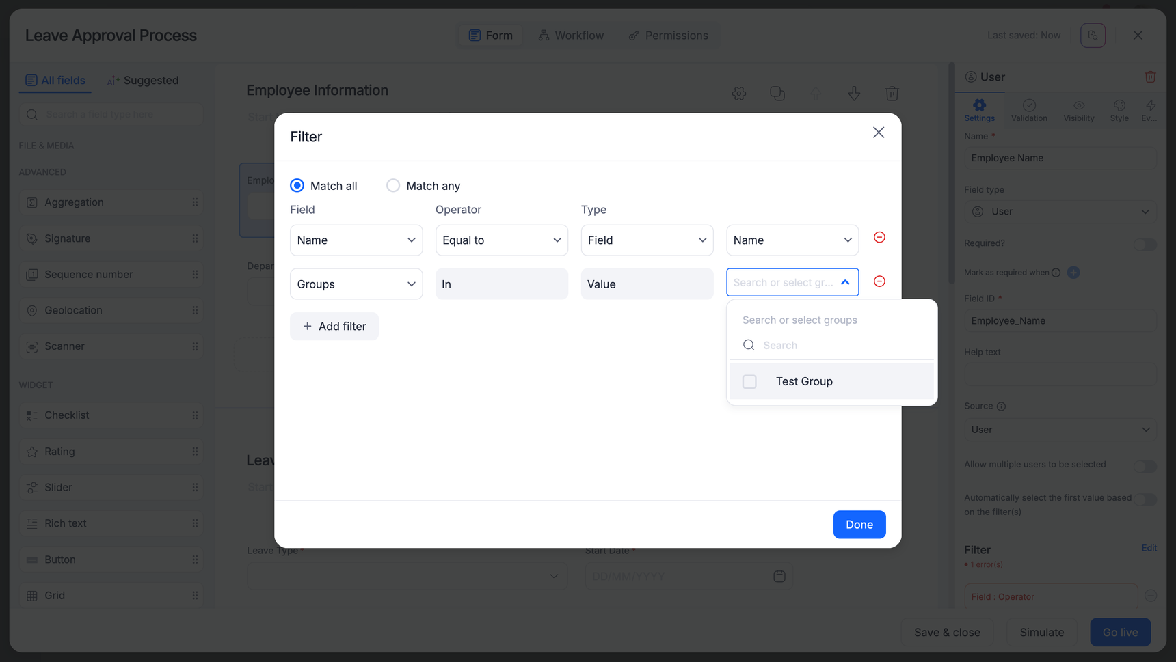Select the Match all radio button
The width and height of the screenshot is (1176, 662).
pos(297,186)
